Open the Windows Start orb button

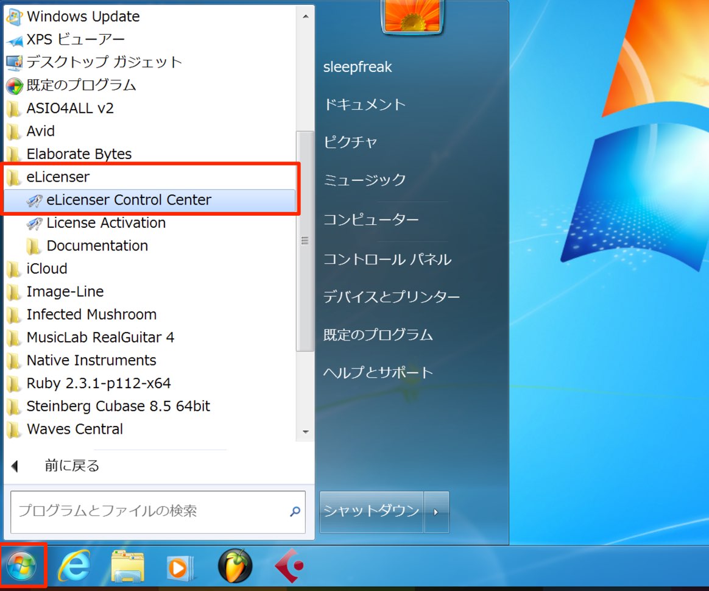(21, 566)
